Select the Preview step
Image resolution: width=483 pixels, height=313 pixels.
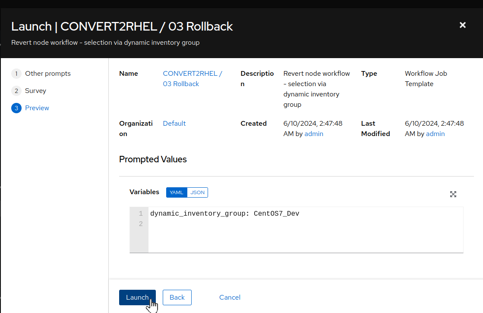[x=37, y=108]
